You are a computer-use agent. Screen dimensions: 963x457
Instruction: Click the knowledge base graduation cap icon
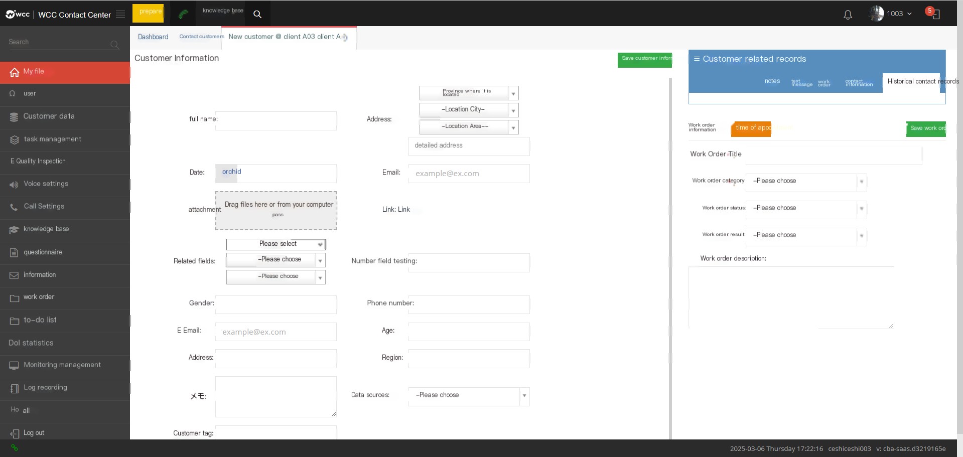14,229
